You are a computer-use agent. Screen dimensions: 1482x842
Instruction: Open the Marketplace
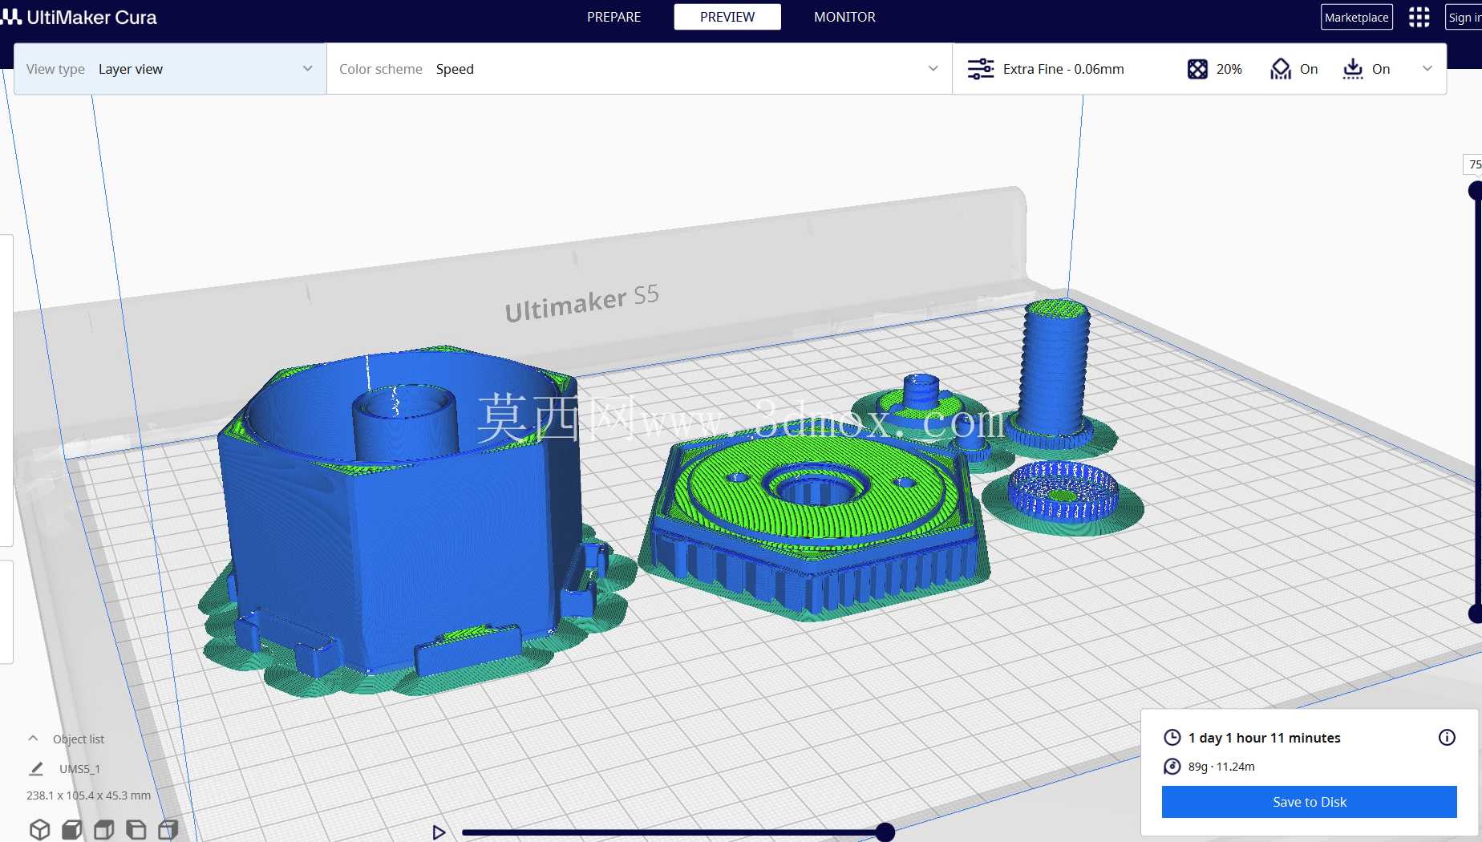tap(1356, 17)
